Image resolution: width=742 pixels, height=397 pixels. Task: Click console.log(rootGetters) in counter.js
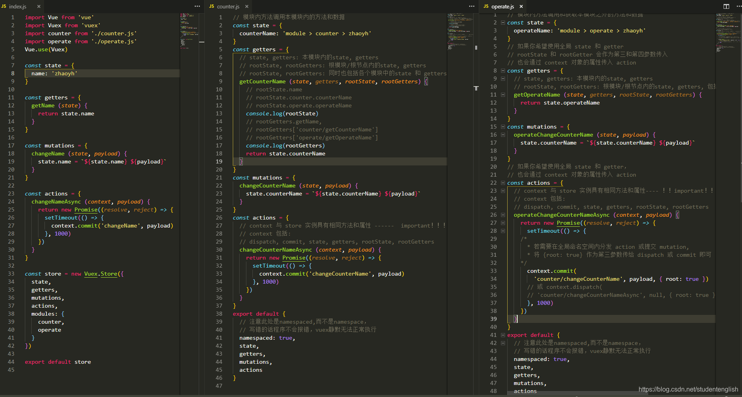pos(285,145)
